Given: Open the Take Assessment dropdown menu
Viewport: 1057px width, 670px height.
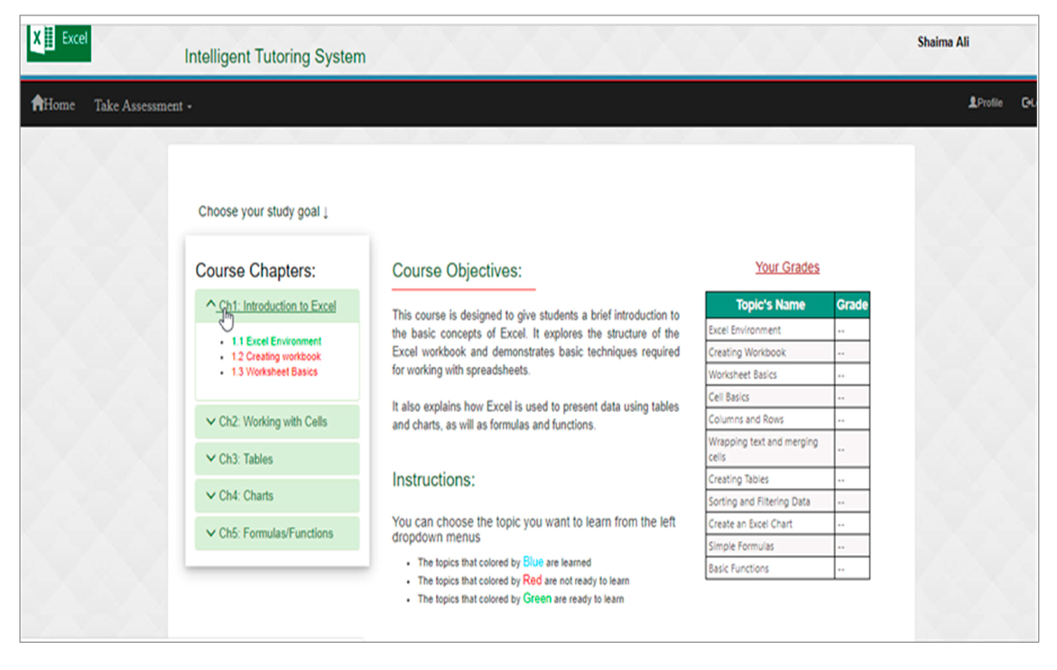Looking at the screenshot, I should (x=143, y=107).
